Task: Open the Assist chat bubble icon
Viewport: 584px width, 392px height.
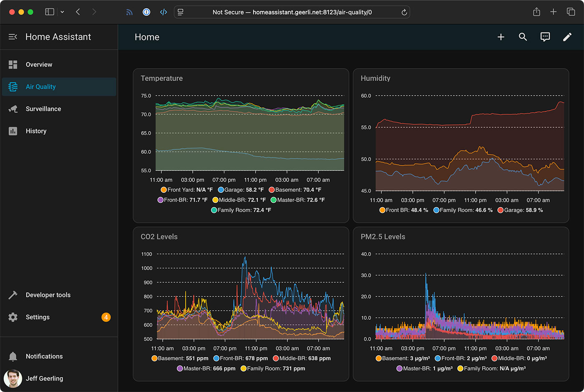Action: 545,37
